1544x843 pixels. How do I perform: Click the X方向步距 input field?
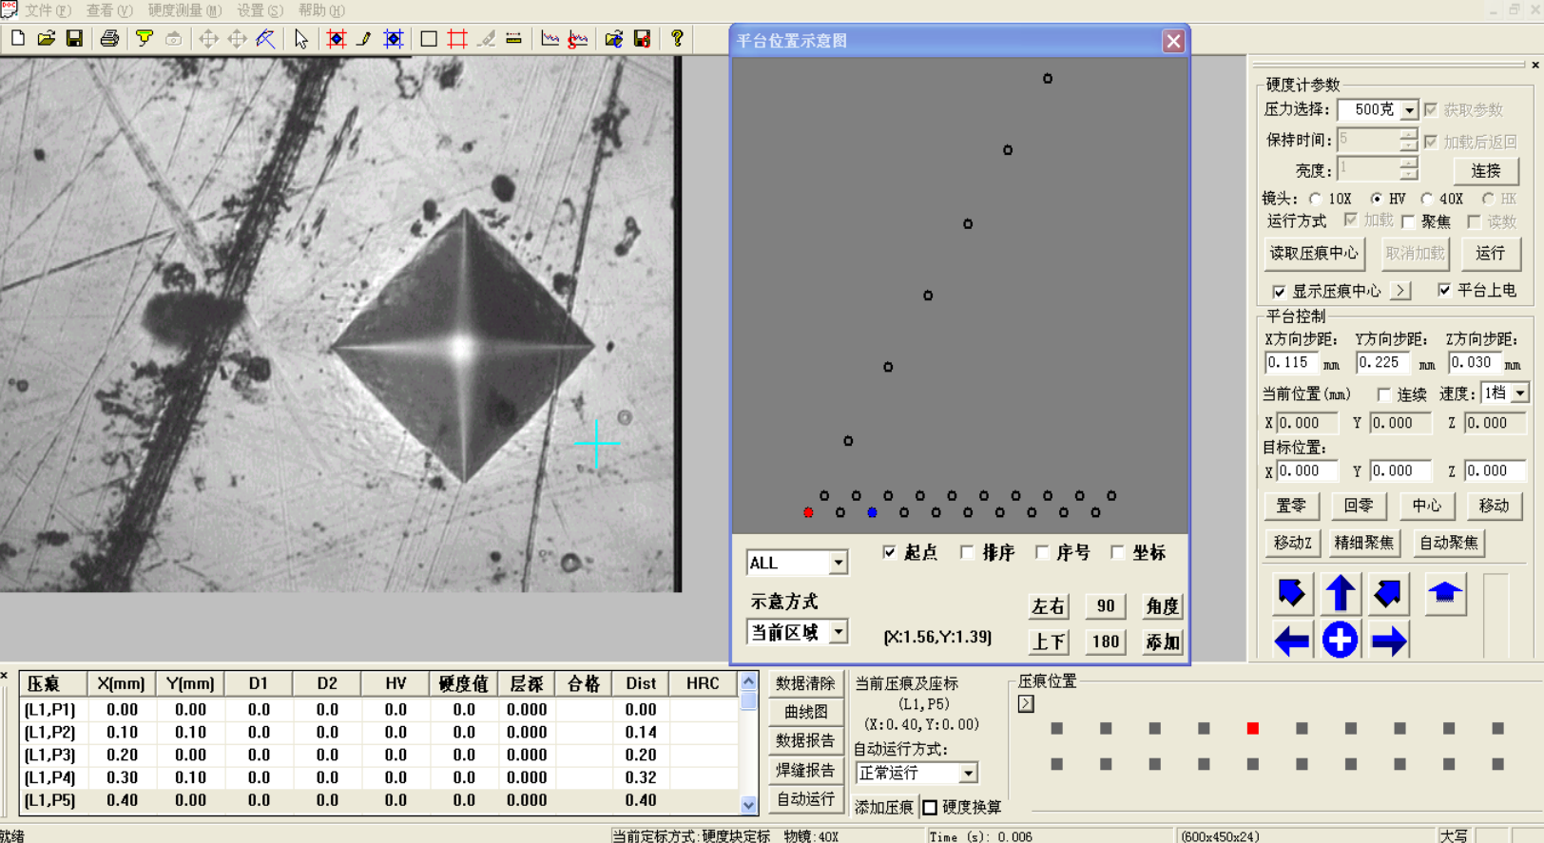pyautogui.click(x=1289, y=363)
